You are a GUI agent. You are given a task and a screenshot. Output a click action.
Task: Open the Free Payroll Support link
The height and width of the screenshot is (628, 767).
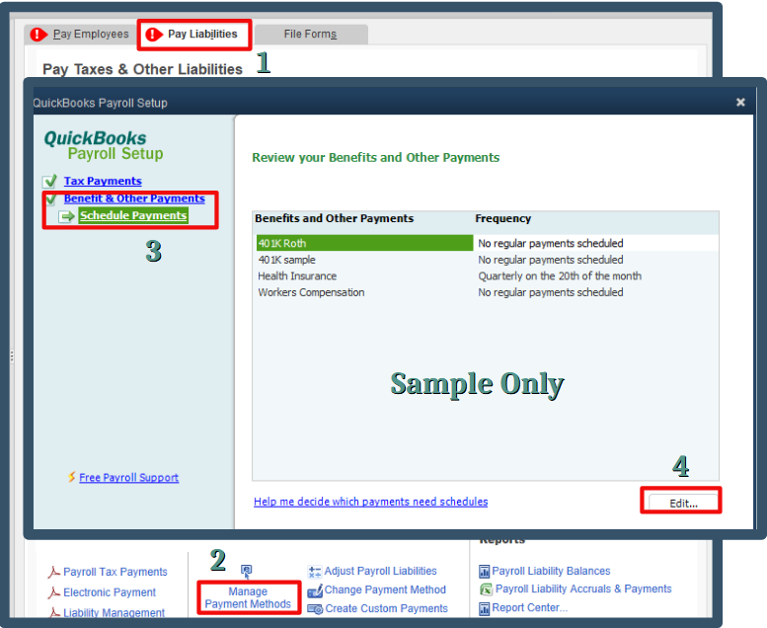tap(128, 477)
